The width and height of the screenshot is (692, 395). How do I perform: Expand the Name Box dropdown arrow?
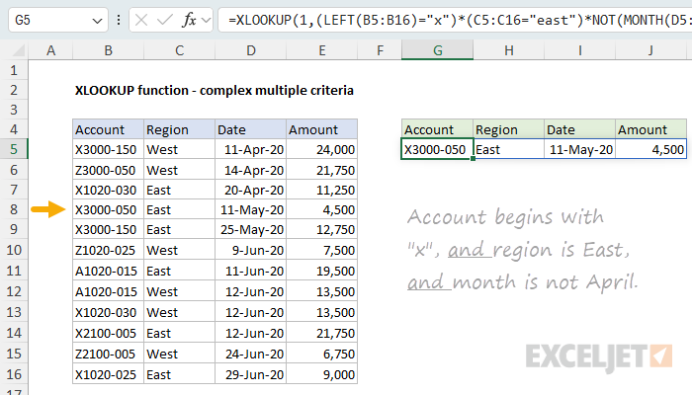tap(97, 21)
